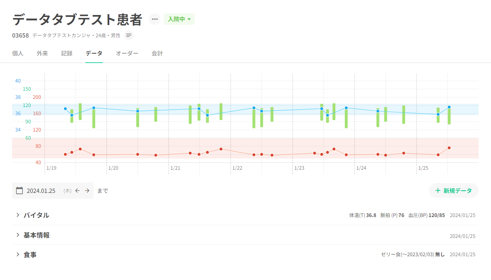Go to previous day with left arrow

[77, 191]
